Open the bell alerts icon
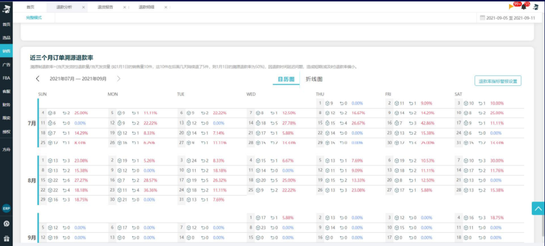The image size is (545, 246). [524, 7]
